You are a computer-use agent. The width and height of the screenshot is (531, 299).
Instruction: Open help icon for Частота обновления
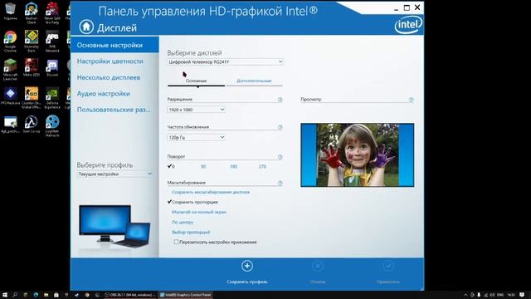point(280,127)
